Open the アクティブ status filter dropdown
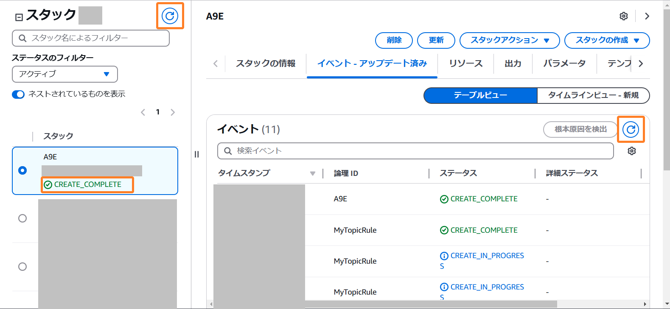This screenshot has height=309, width=670. (64, 74)
